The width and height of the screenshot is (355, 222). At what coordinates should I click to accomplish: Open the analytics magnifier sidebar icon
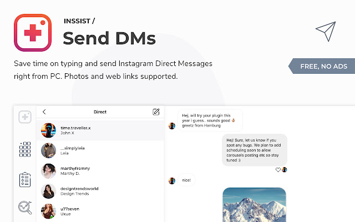click(x=25, y=208)
